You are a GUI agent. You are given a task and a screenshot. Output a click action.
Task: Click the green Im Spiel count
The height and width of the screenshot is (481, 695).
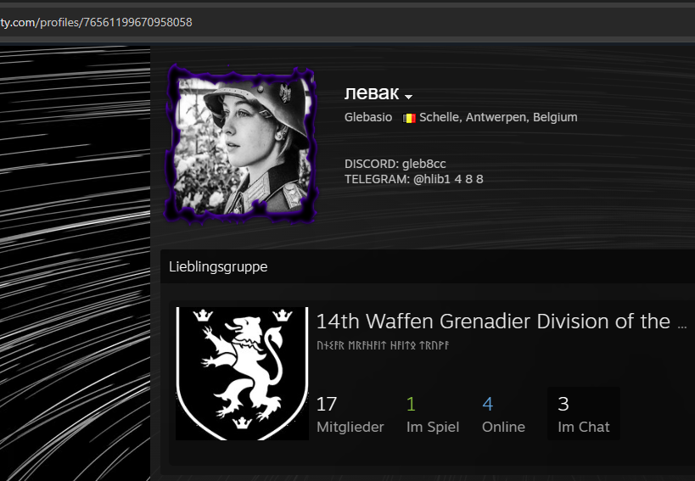411,404
